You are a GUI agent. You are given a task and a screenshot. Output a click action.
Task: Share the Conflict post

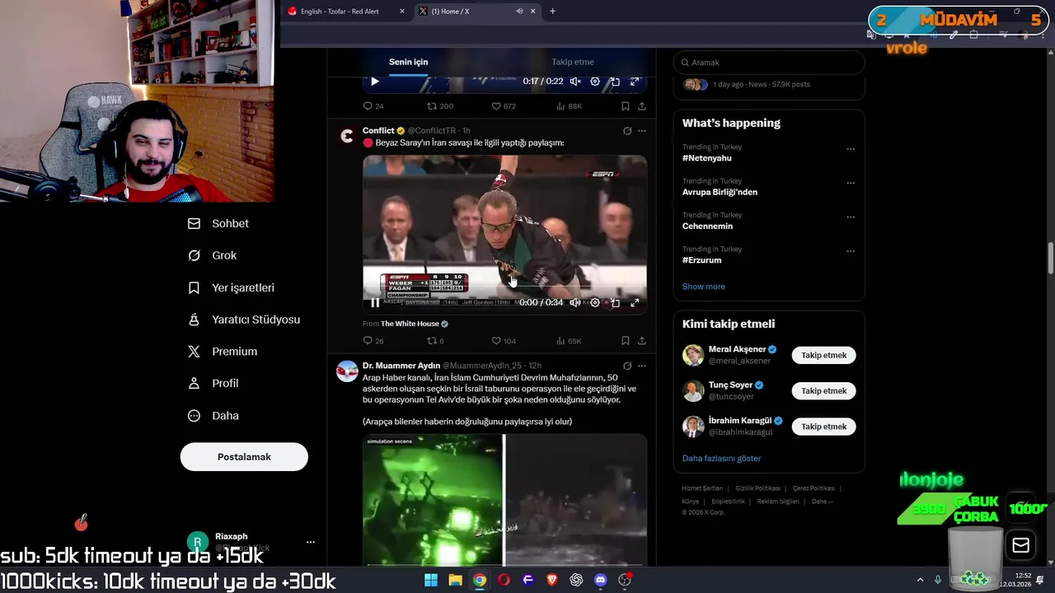(641, 341)
